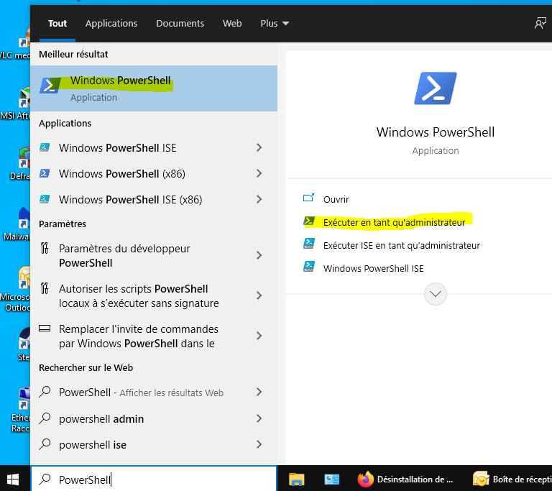This screenshot has width=552, height=491.
Task: Click the Paramètres du développeur settings icon
Action: [45, 248]
